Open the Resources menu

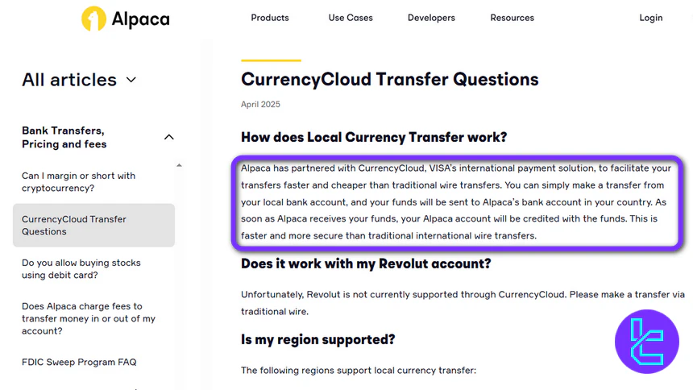point(512,18)
